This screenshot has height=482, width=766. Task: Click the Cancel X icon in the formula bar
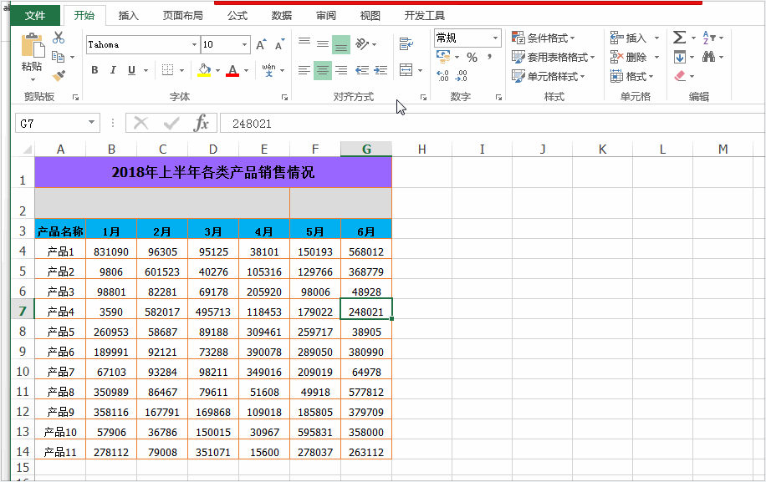coord(140,124)
